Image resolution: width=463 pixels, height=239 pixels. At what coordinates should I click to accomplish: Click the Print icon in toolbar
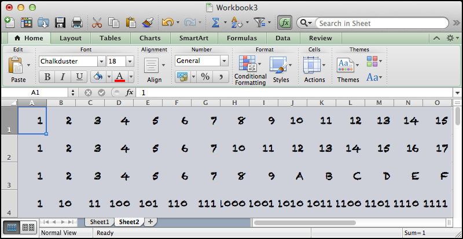pos(76,23)
